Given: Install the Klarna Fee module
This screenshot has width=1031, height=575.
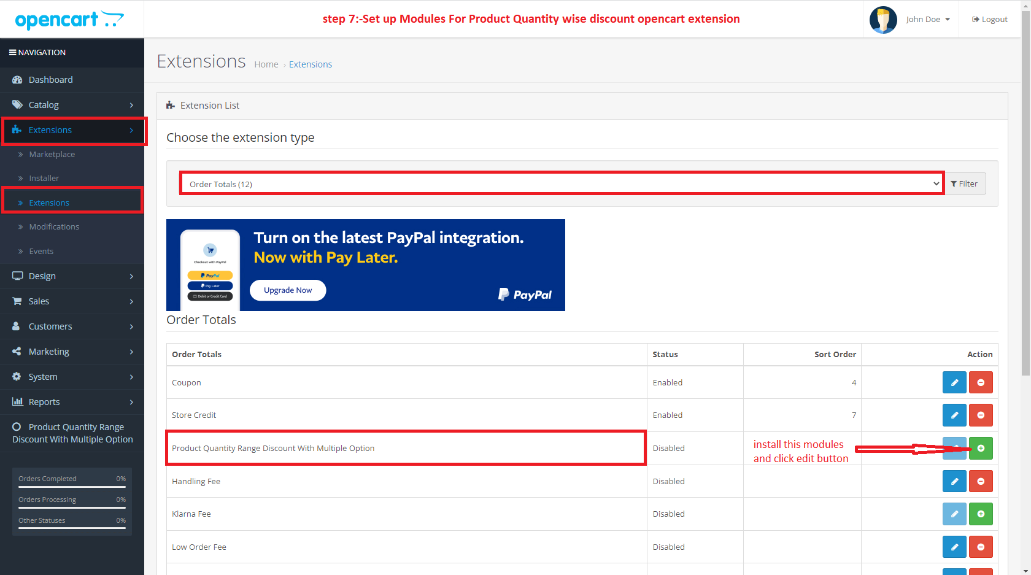Looking at the screenshot, I should click(x=981, y=514).
